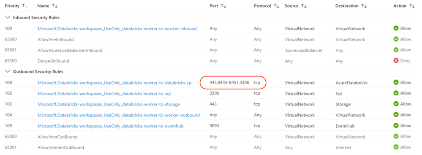Select AllowVnetInBound rule name
The height and width of the screenshot is (155, 422).
(55, 39)
